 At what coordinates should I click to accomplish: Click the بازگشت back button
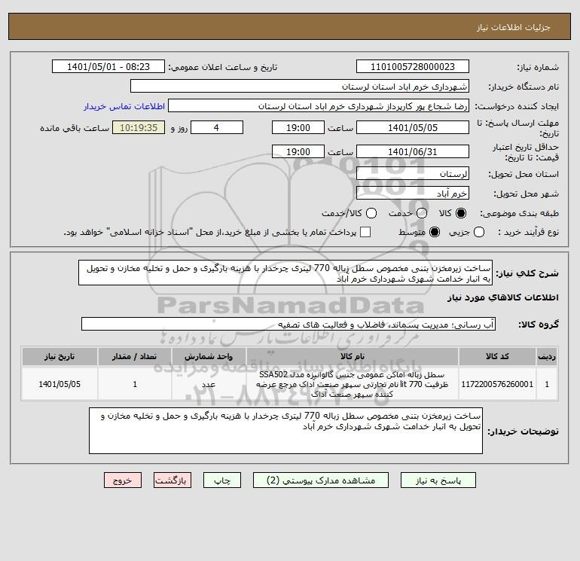point(172,480)
